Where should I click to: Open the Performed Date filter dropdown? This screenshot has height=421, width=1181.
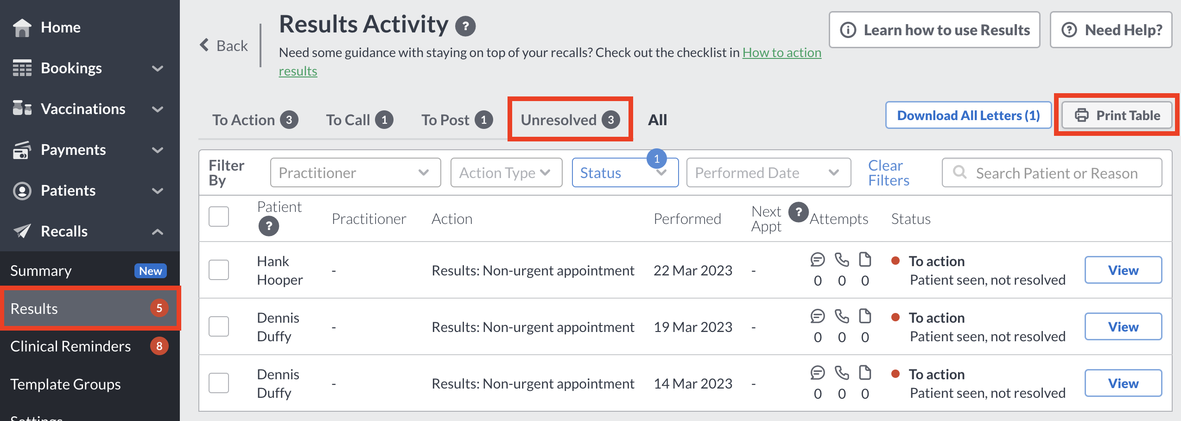768,172
